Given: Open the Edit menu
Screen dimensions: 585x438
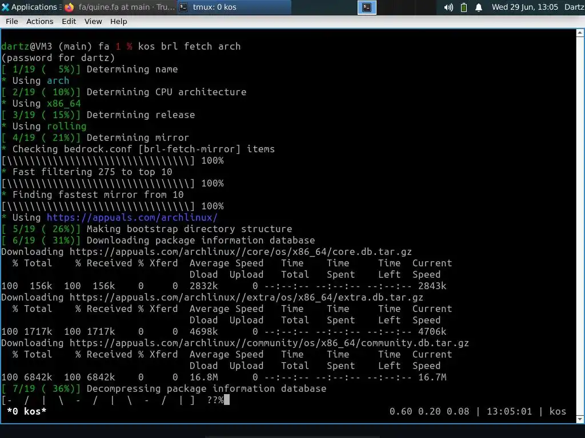Looking at the screenshot, I should [x=69, y=21].
